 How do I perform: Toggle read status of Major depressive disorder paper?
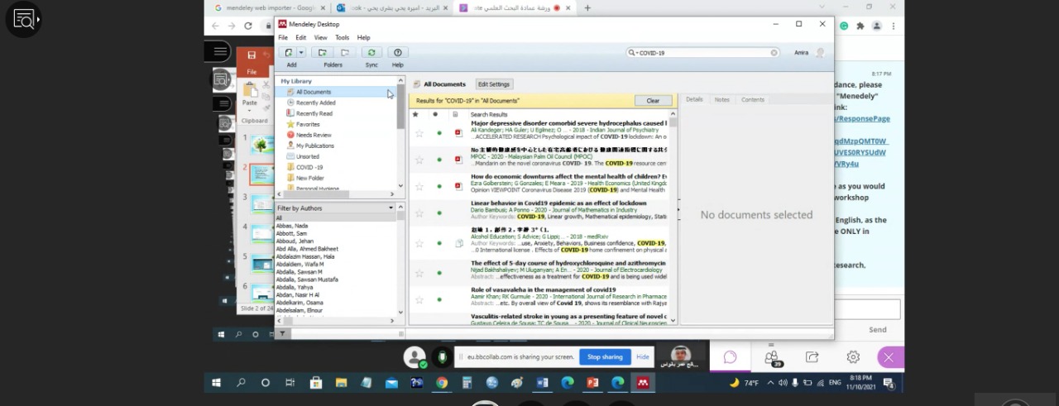439,132
